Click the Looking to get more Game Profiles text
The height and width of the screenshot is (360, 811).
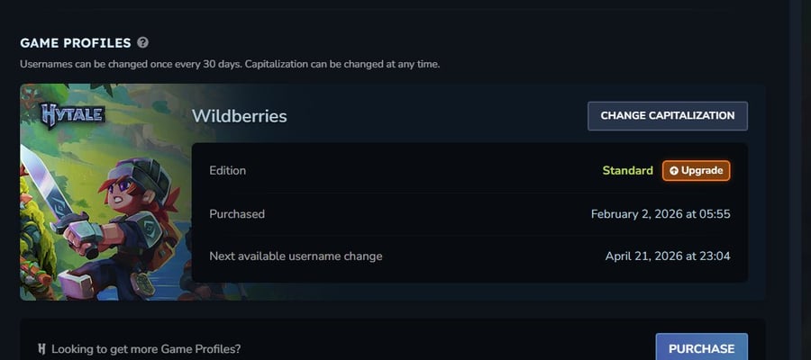[x=146, y=349]
